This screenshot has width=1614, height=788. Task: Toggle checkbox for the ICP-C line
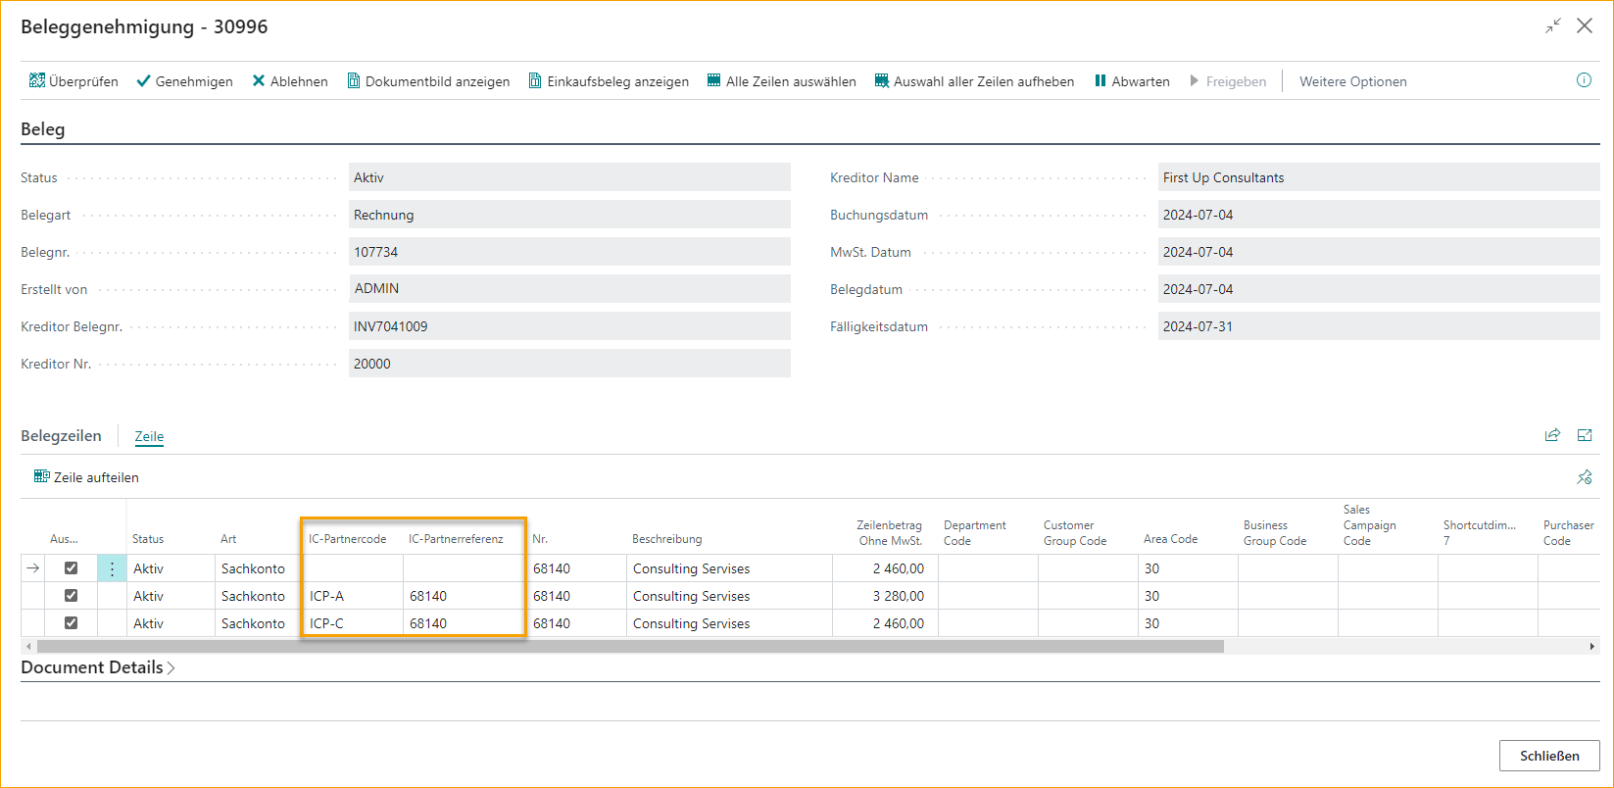[71, 623]
